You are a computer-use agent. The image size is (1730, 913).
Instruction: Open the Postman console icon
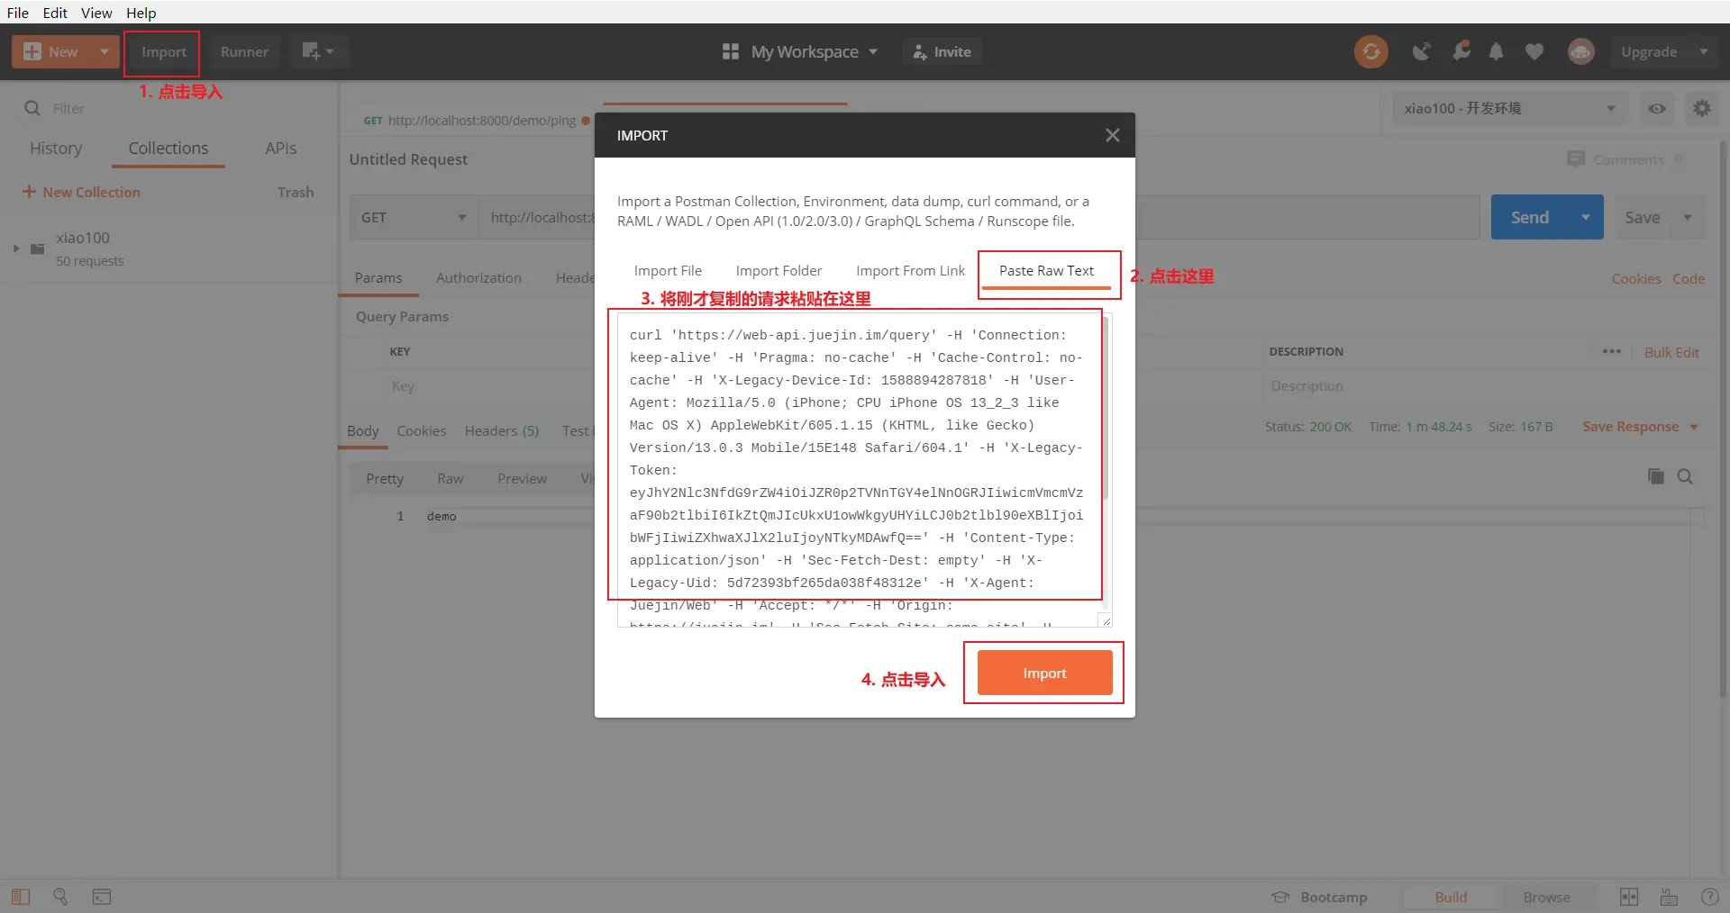point(102,897)
